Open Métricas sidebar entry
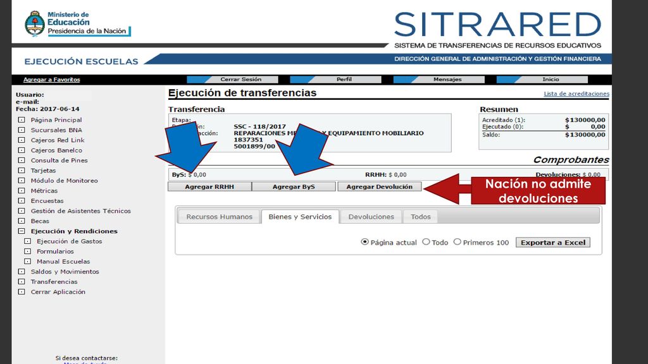Viewport: 648px width, 364px height. coord(44,191)
